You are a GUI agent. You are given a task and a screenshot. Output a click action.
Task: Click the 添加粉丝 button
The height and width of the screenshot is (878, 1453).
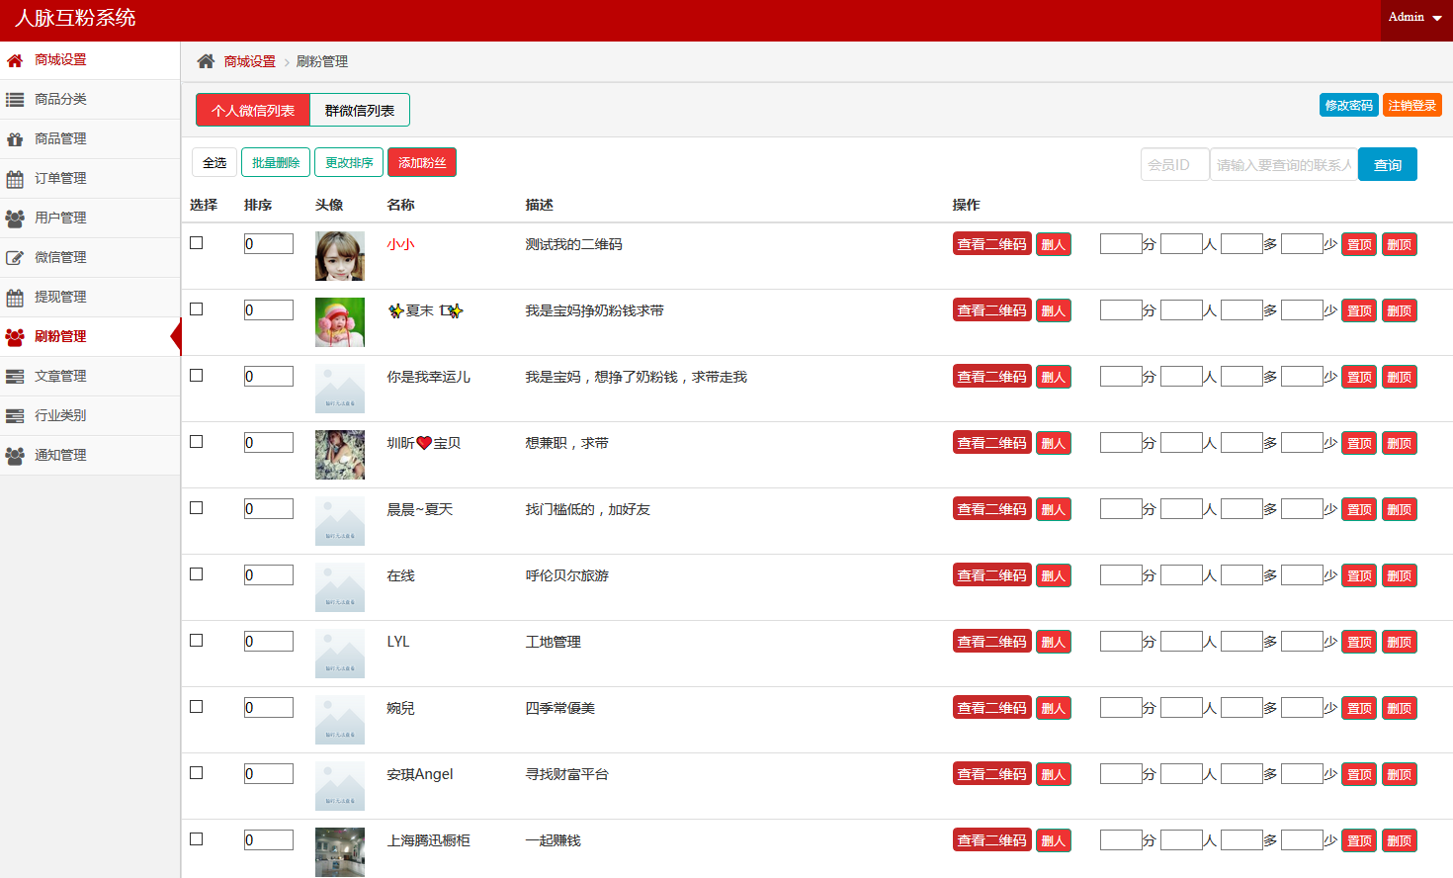point(422,163)
